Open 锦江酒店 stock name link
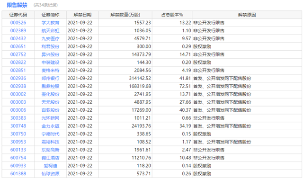This screenshot has width=303, height=179. [51, 158]
